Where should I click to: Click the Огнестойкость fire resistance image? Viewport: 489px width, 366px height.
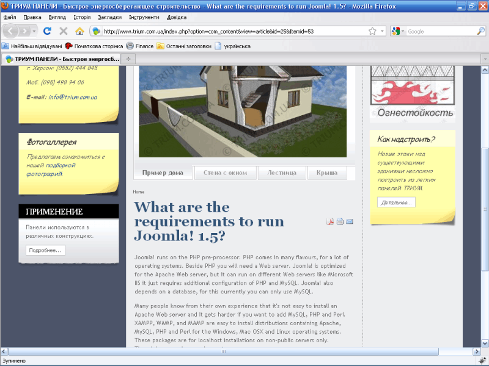pos(413,93)
